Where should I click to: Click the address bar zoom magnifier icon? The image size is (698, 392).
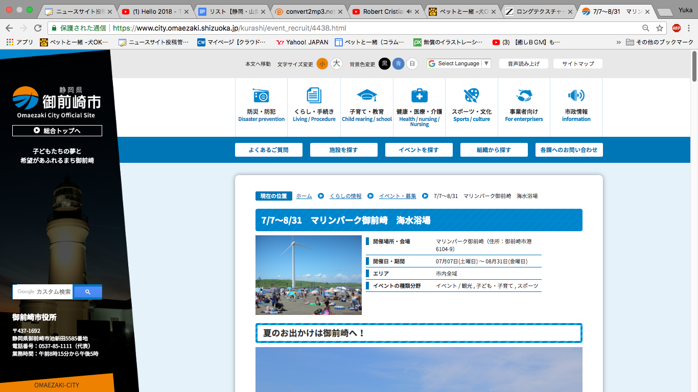(x=646, y=28)
